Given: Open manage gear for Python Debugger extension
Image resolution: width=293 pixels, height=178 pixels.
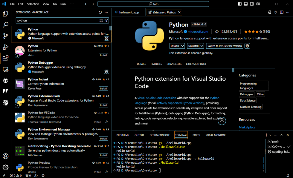Looking at the screenshot, I should pos(106,72).
